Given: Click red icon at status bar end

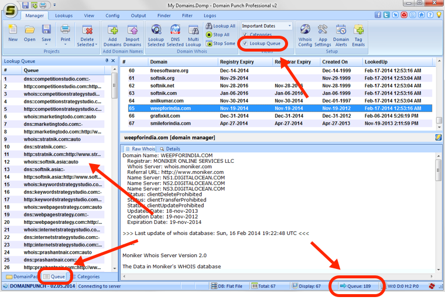Looking at the screenshot, I should click(x=432, y=286).
